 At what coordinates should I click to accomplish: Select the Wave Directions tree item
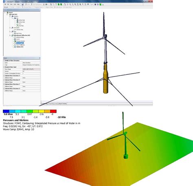[x=20, y=43]
